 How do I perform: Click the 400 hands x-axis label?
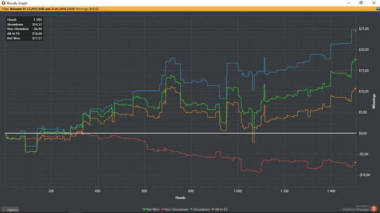tap(97, 191)
